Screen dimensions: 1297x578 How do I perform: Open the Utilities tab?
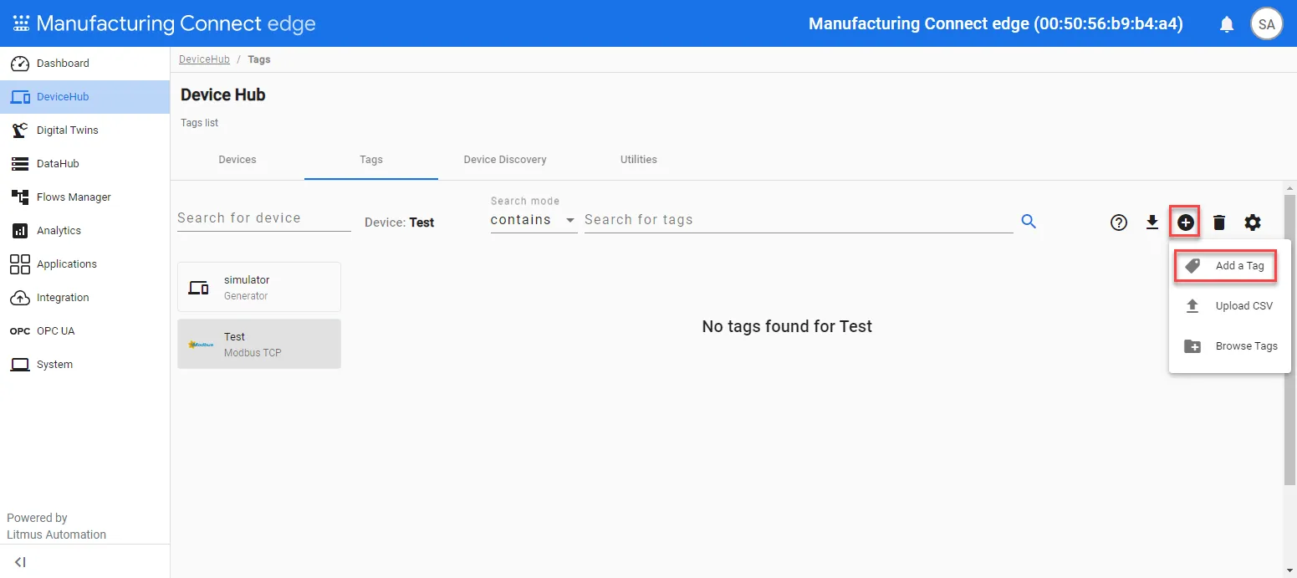click(639, 160)
